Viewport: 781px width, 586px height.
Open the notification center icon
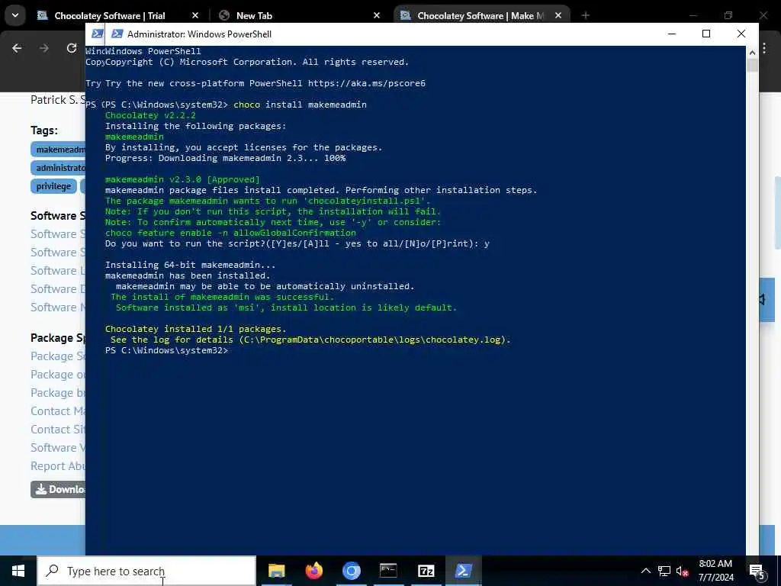point(757,572)
